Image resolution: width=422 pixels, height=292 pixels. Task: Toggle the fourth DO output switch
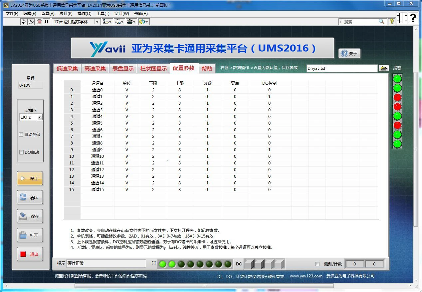coord(279,264)
